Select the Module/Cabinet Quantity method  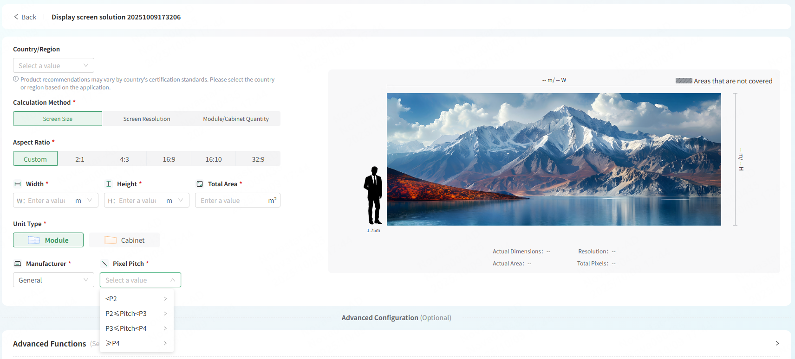click(236, 119)
